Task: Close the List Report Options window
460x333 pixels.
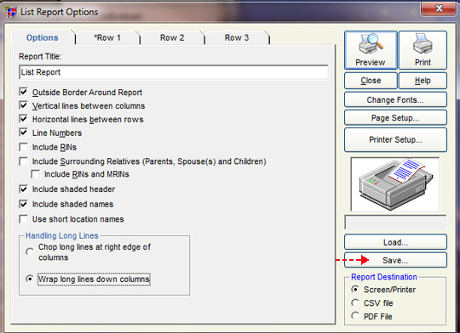Action: pos(439,8)
